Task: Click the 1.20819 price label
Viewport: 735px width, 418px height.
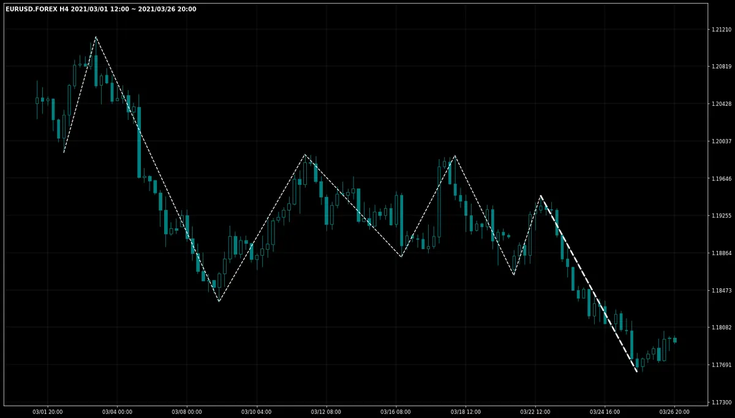Action: coord(720,67)
